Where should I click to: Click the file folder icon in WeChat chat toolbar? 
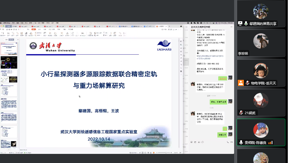195,142
